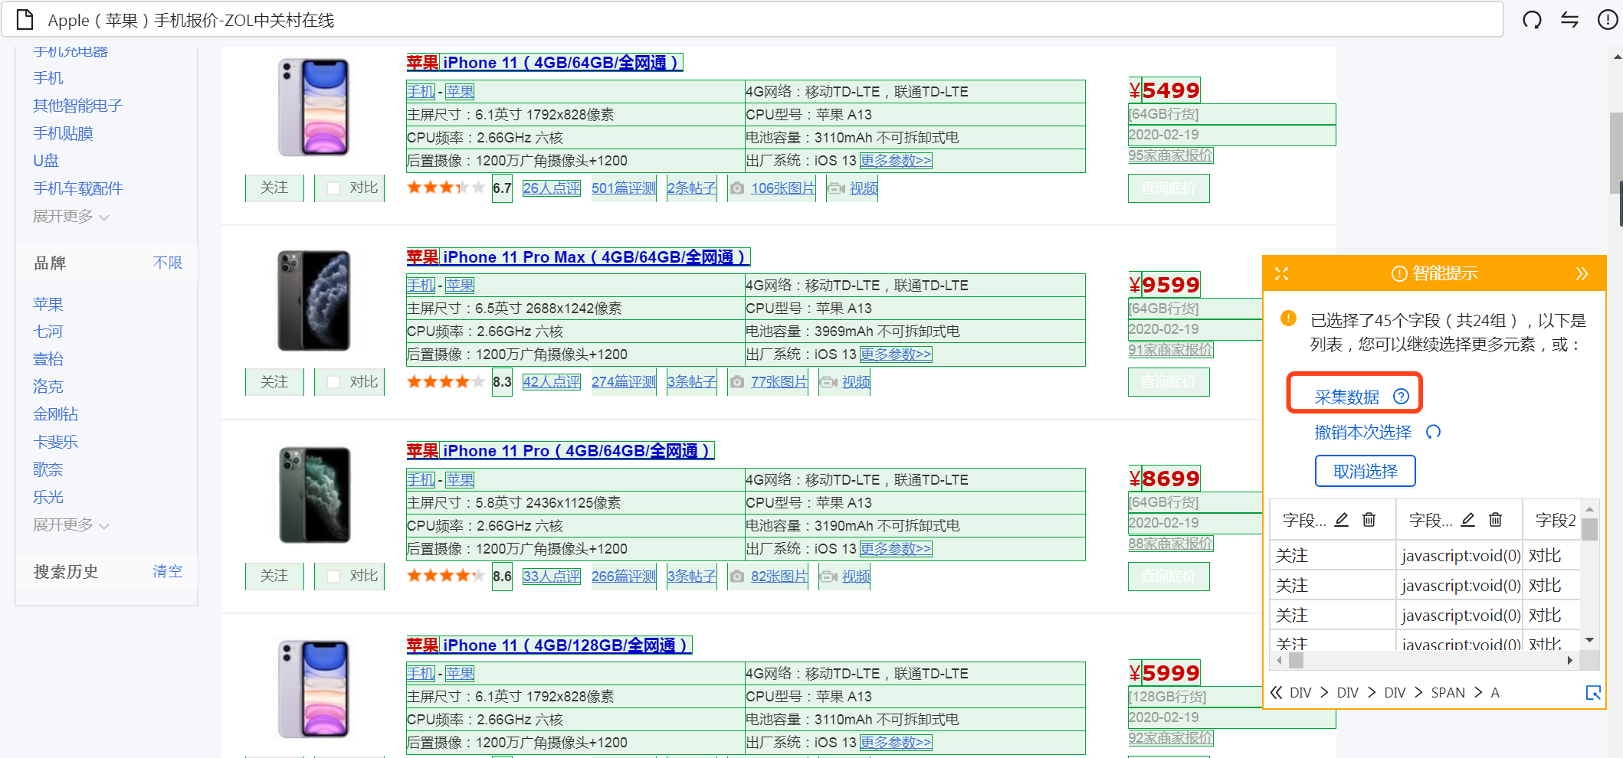Screen dimensions: 1623x758
Task: Click the video icon for iPhone 11 64GB
Action: click(836, 188)
